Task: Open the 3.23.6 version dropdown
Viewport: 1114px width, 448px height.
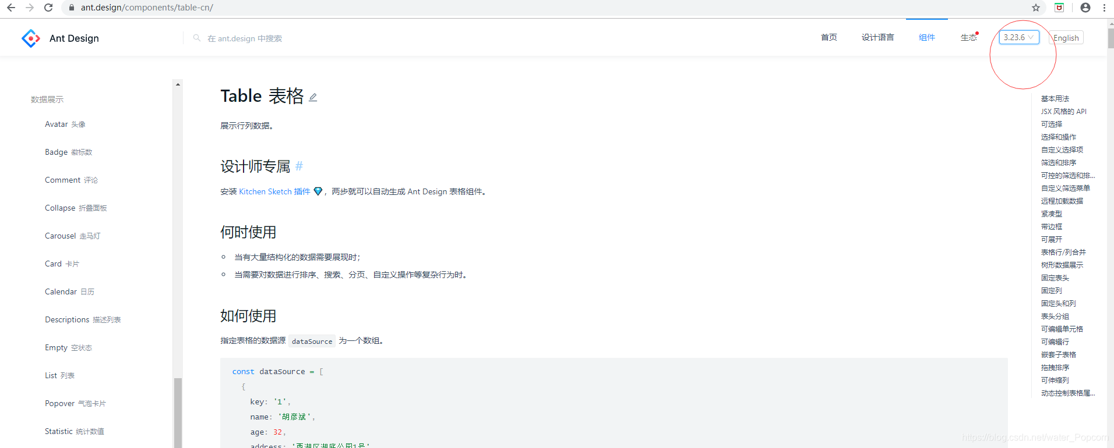Action: [1019, 37]
